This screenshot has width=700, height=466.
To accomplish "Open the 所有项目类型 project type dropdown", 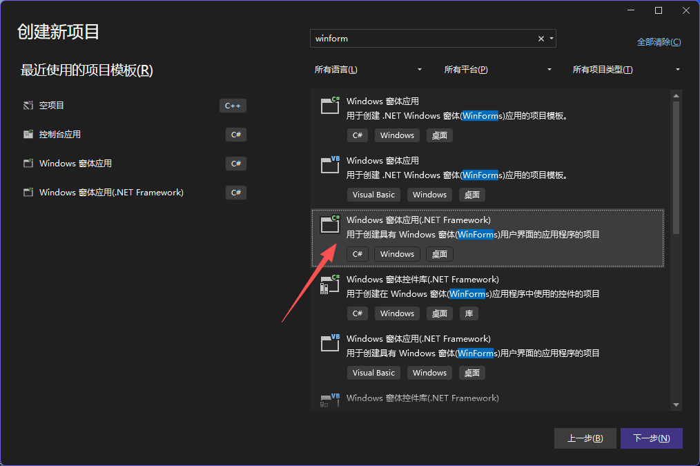I will click(x=626, y=70).
